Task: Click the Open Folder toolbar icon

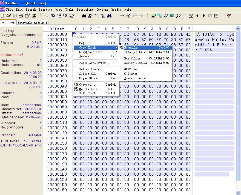Action: [34, 16]
